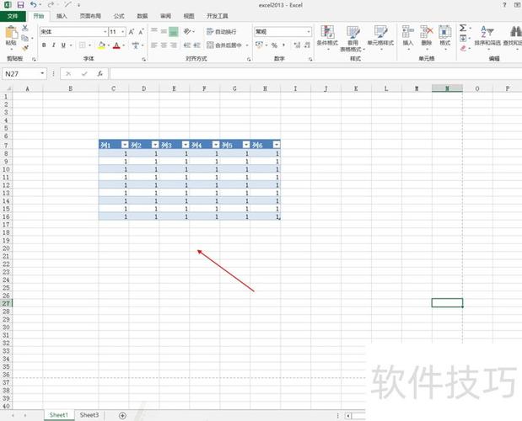Decrease font size with smaller A icon

pos(141,32)
